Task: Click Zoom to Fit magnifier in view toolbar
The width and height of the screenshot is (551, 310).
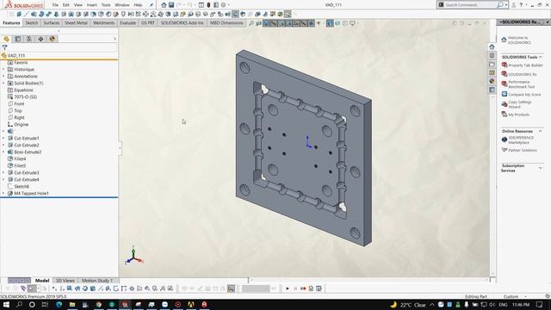Action: click(x=251, y=23)
